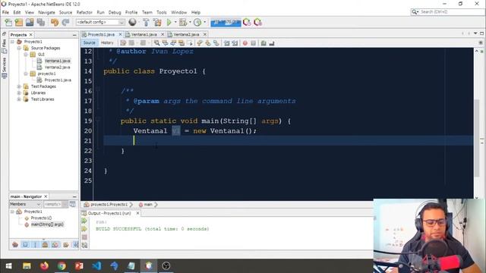Screen dimensions: 486x273
Task: Select Ventana1.java in Projects tree
Action: tap(58, 61)
